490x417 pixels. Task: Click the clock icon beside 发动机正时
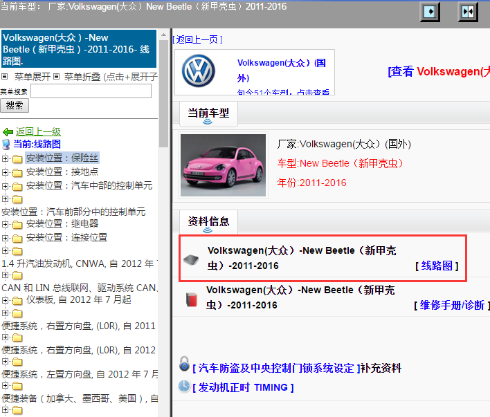click(x=184, y=386)
